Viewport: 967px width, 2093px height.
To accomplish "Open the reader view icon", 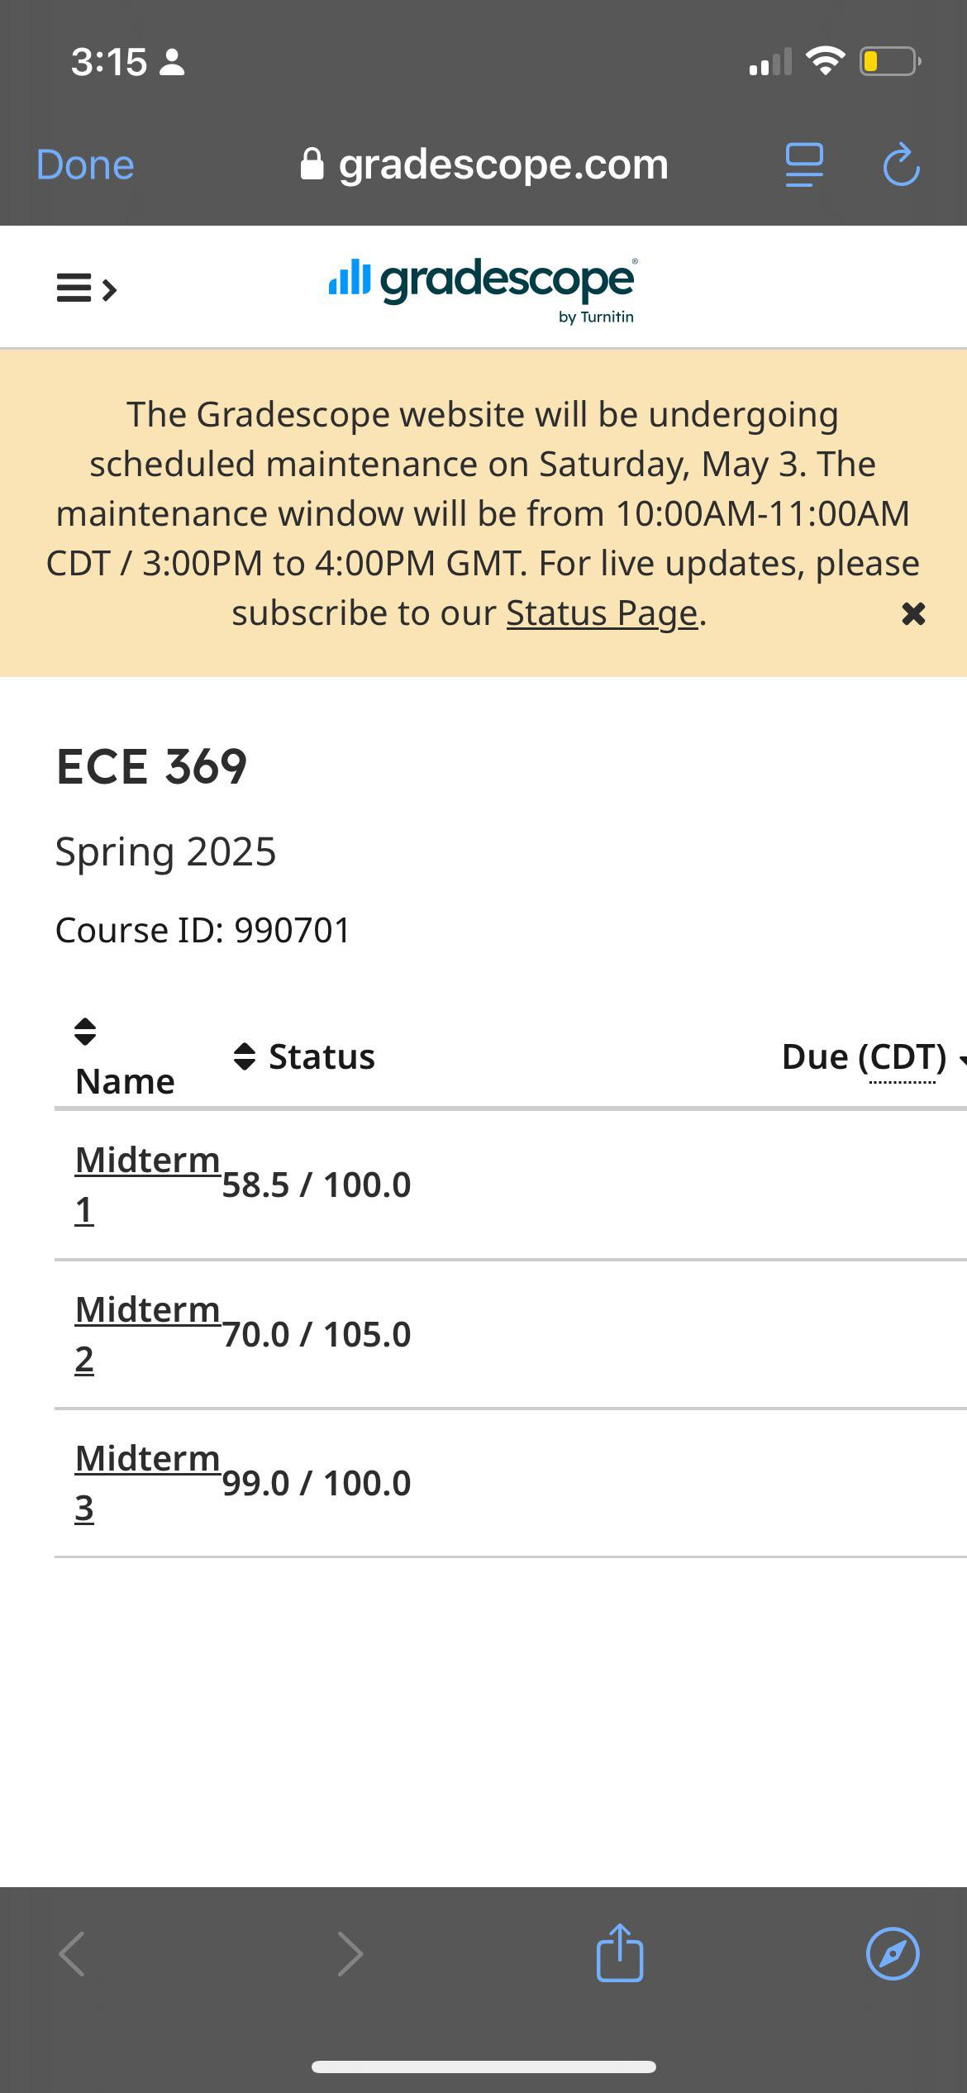I will point(804,164).
